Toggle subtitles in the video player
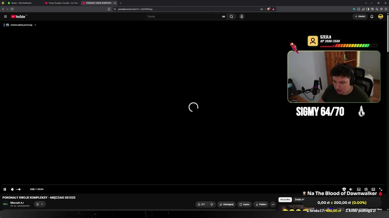Image resolution: width=389 pixels, height=218 pixels. (359, 189)
